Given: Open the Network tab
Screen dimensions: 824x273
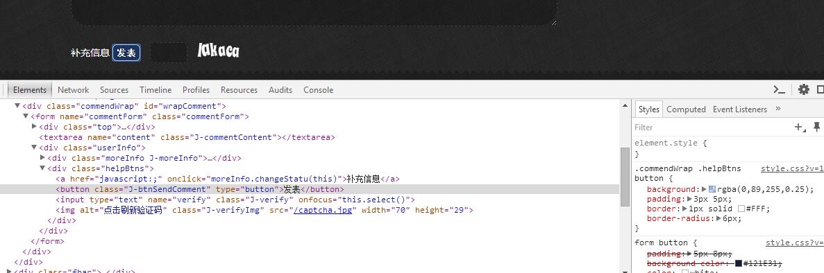Looking at the screenshot, I should pos(73,90).
